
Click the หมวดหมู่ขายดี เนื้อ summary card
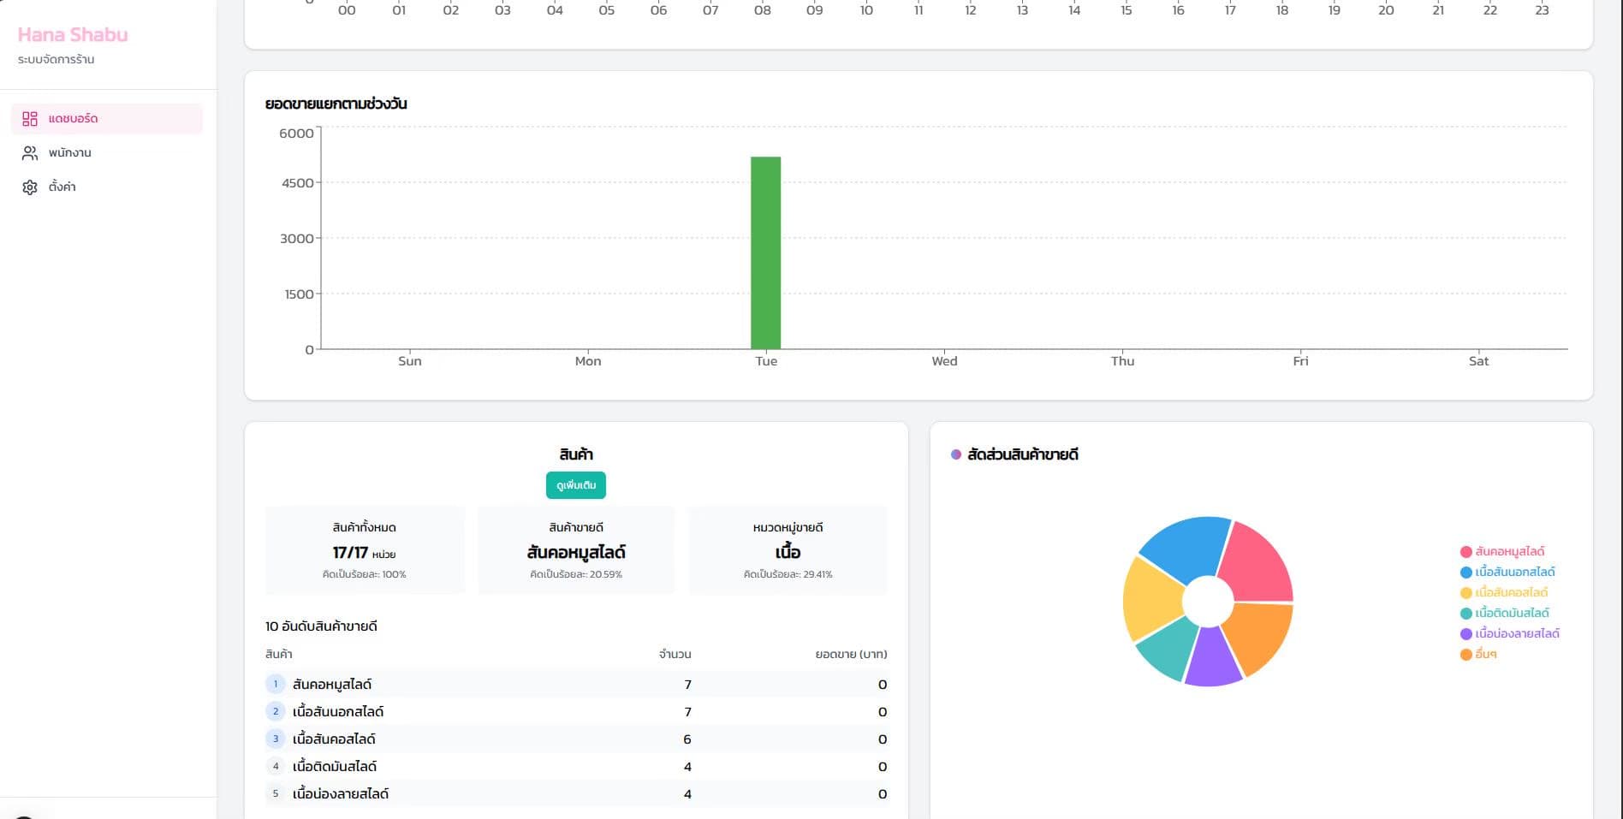point(788,550)
